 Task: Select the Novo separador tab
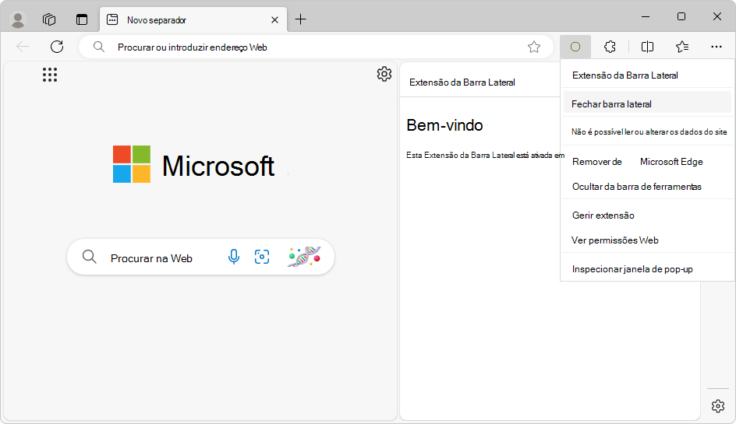coord(193,19)
